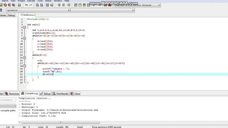228x128 pixels.
Task: Click the Go to line toolbar icon
Action: [x=52, y=5]
